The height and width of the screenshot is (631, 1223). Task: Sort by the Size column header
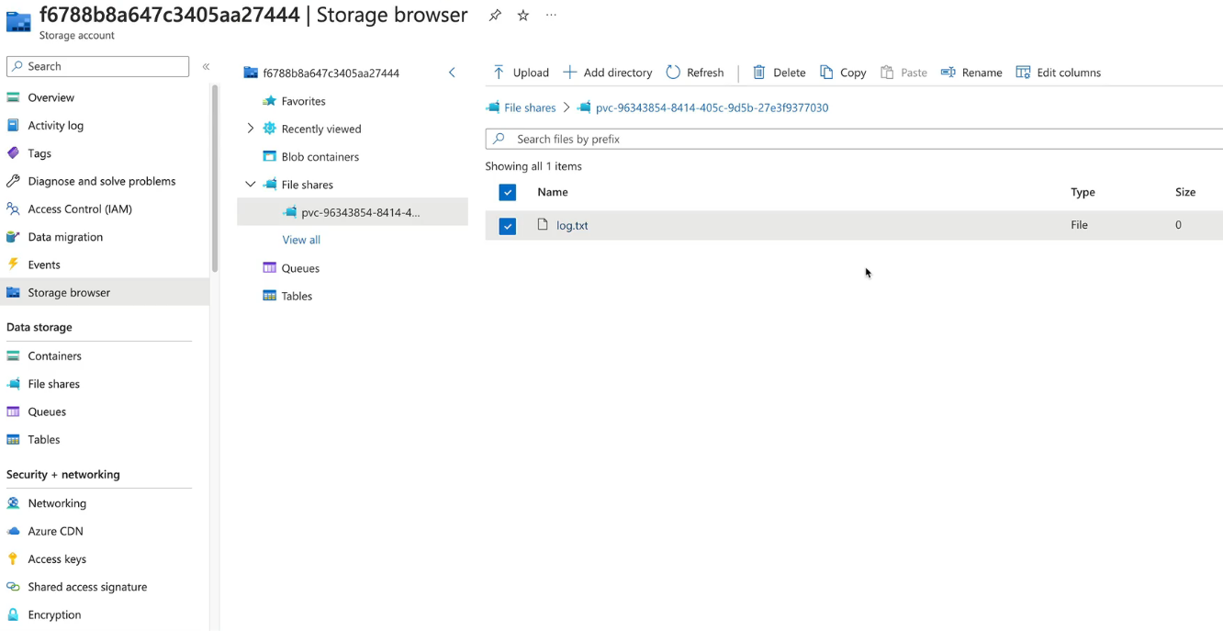pos(1185,192)
